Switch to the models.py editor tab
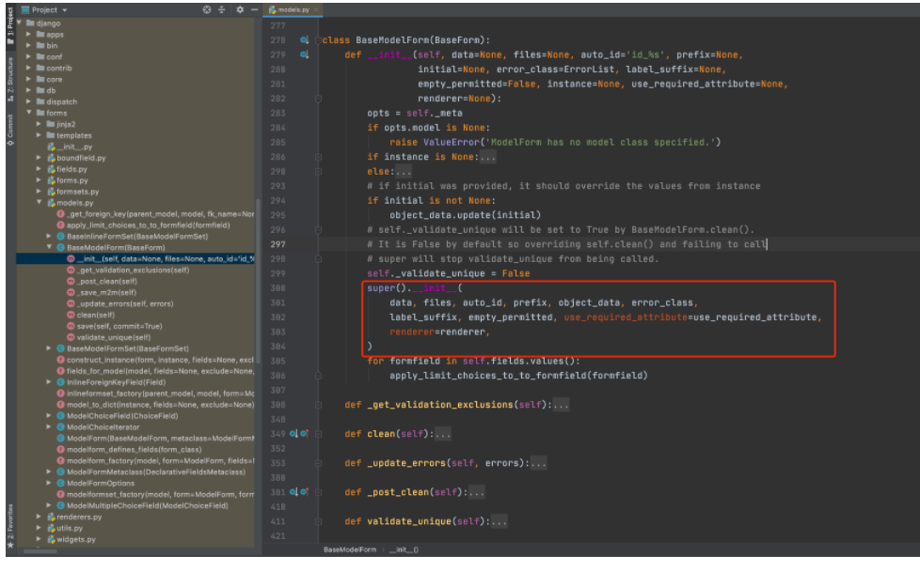This screenshot has height=572, width=920. pyautogui.click(x=293, y=10)
